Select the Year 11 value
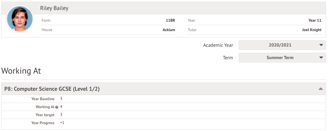The width and height of the screenshot is (328, 131). (315, 21)
